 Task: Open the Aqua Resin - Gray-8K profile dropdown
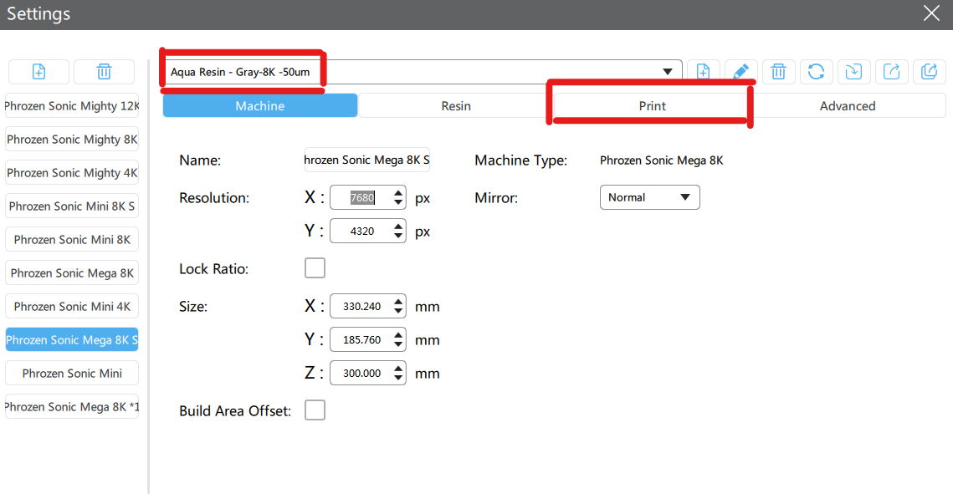[x=423, y=72]
